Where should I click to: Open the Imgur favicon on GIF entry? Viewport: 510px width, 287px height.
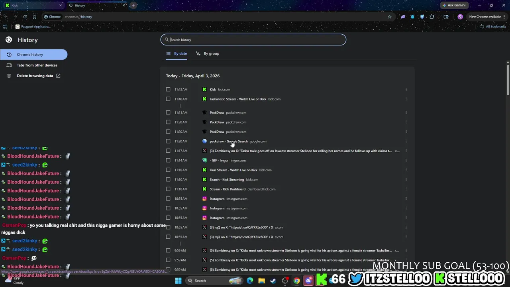[x=204, y=160]
